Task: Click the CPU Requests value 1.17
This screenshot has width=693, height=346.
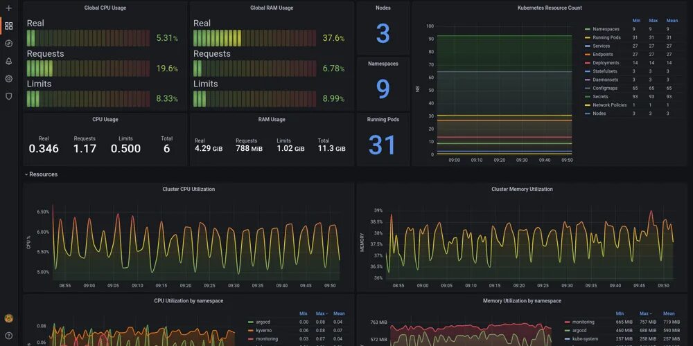Action: tap(85, 149)
